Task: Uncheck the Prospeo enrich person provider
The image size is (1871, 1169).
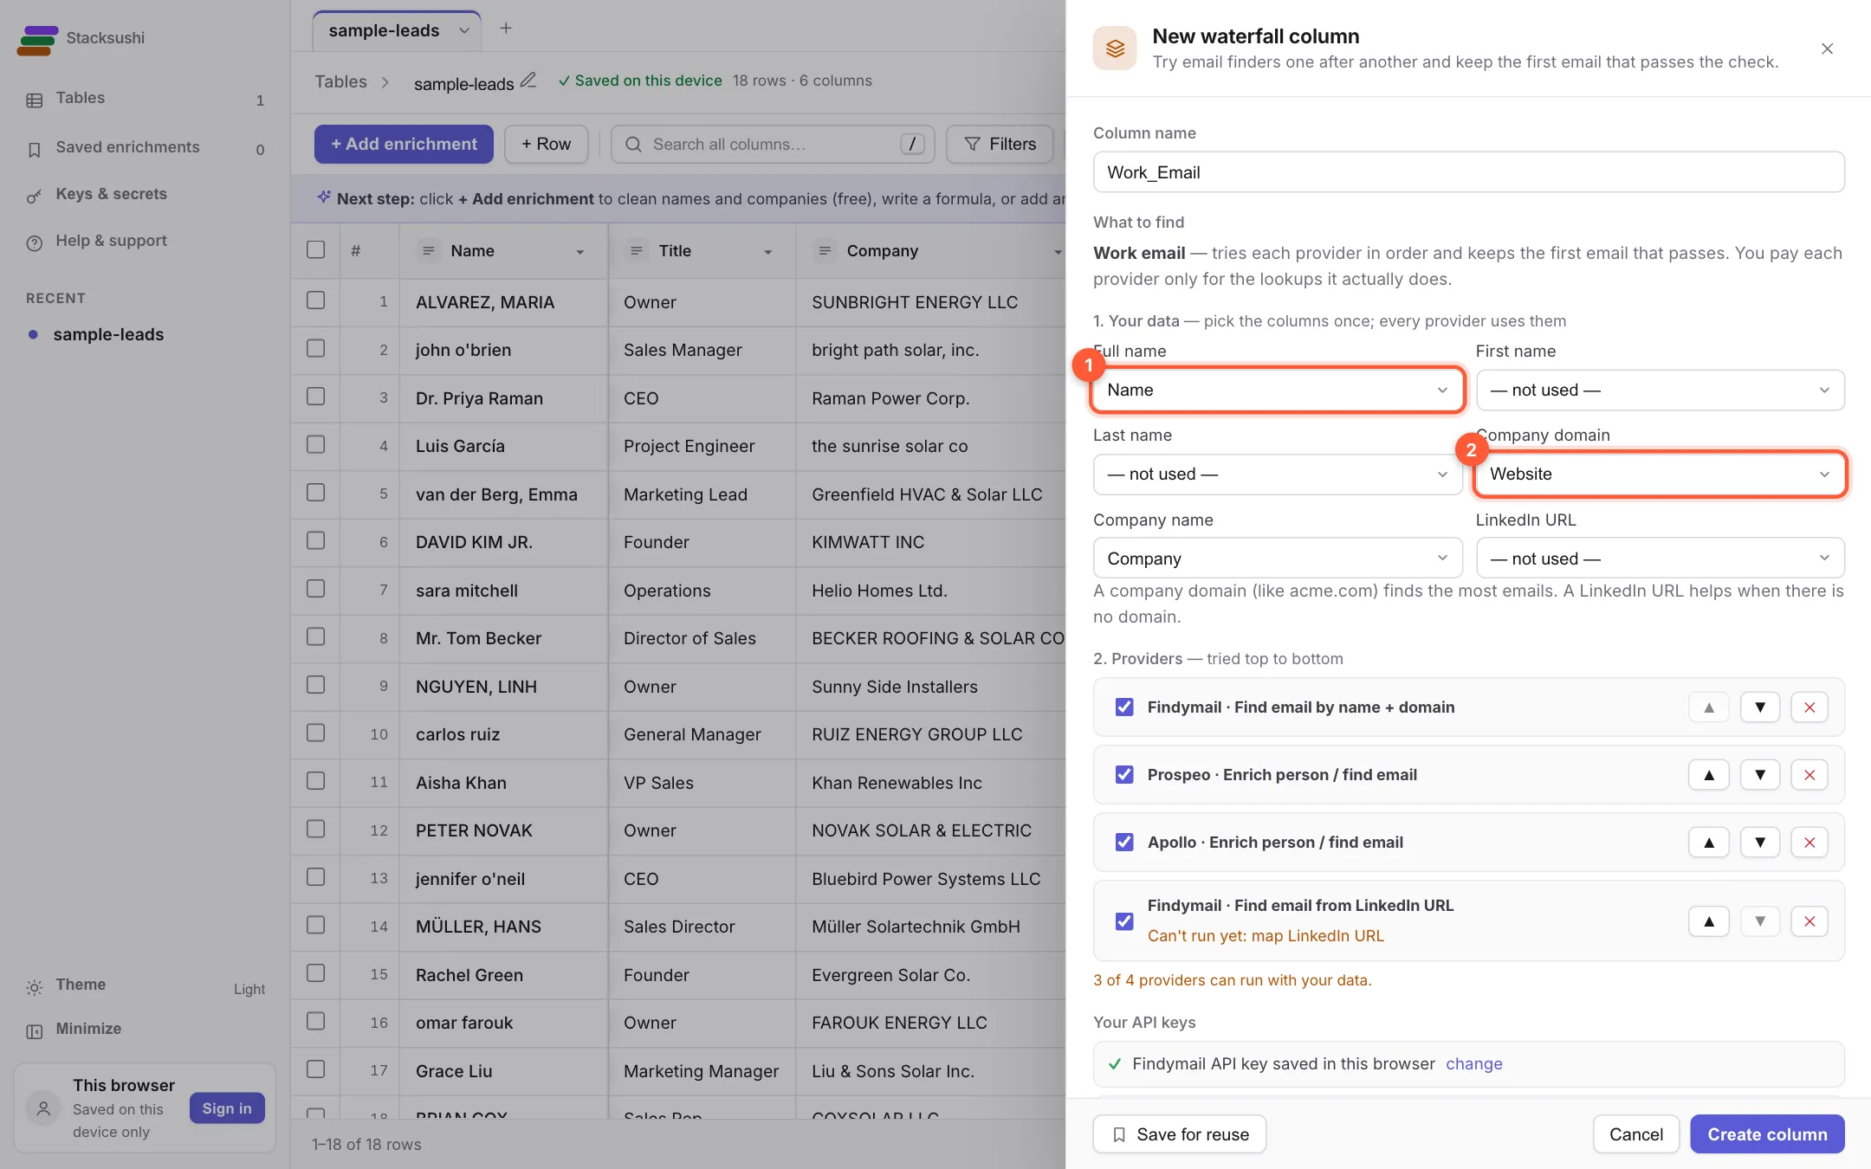Action: click(1124, 775)
